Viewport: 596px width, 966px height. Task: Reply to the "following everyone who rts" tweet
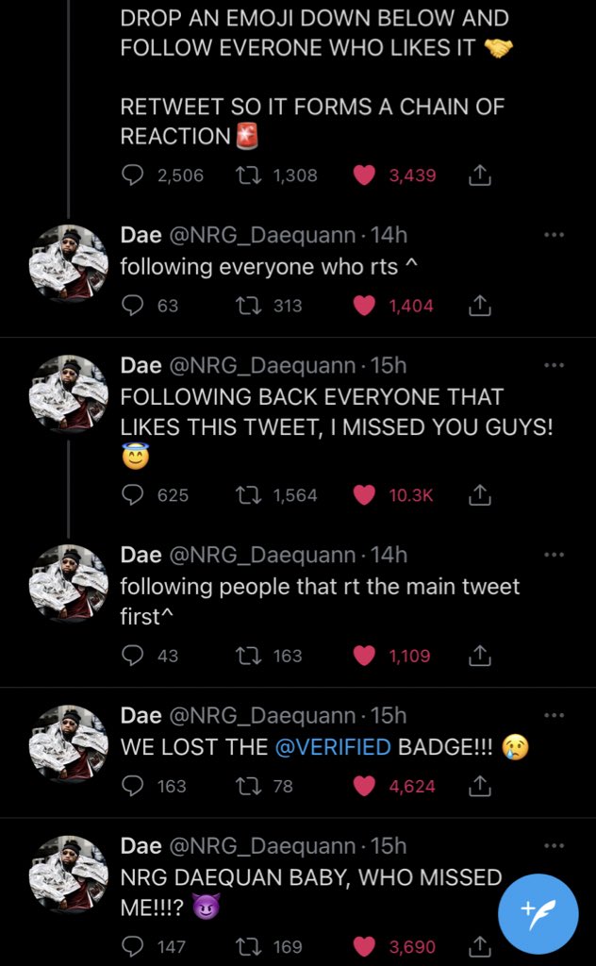[134, 305]
